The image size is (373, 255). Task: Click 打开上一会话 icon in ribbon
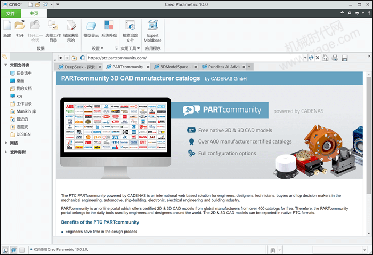35,26
